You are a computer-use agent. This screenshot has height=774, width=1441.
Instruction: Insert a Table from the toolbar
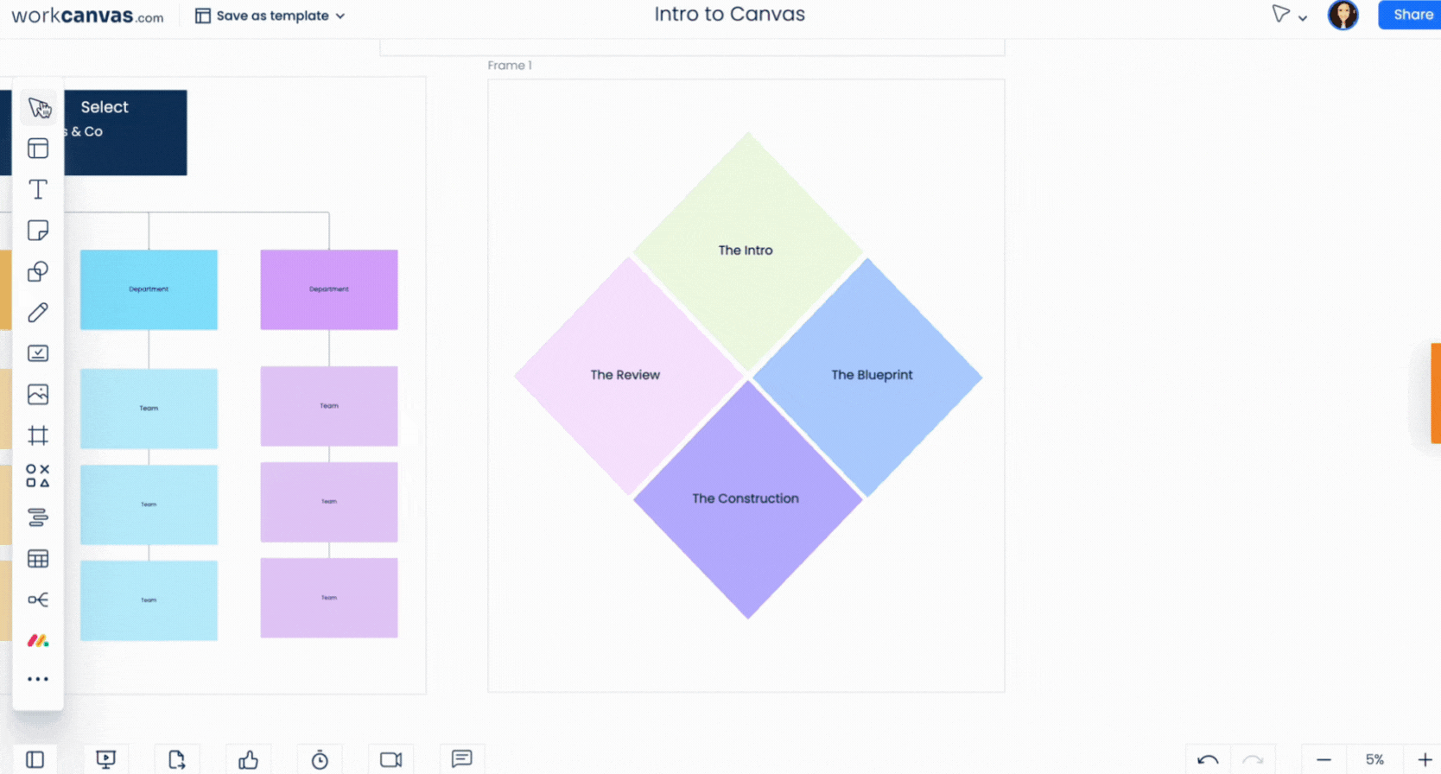pos(38,559)
